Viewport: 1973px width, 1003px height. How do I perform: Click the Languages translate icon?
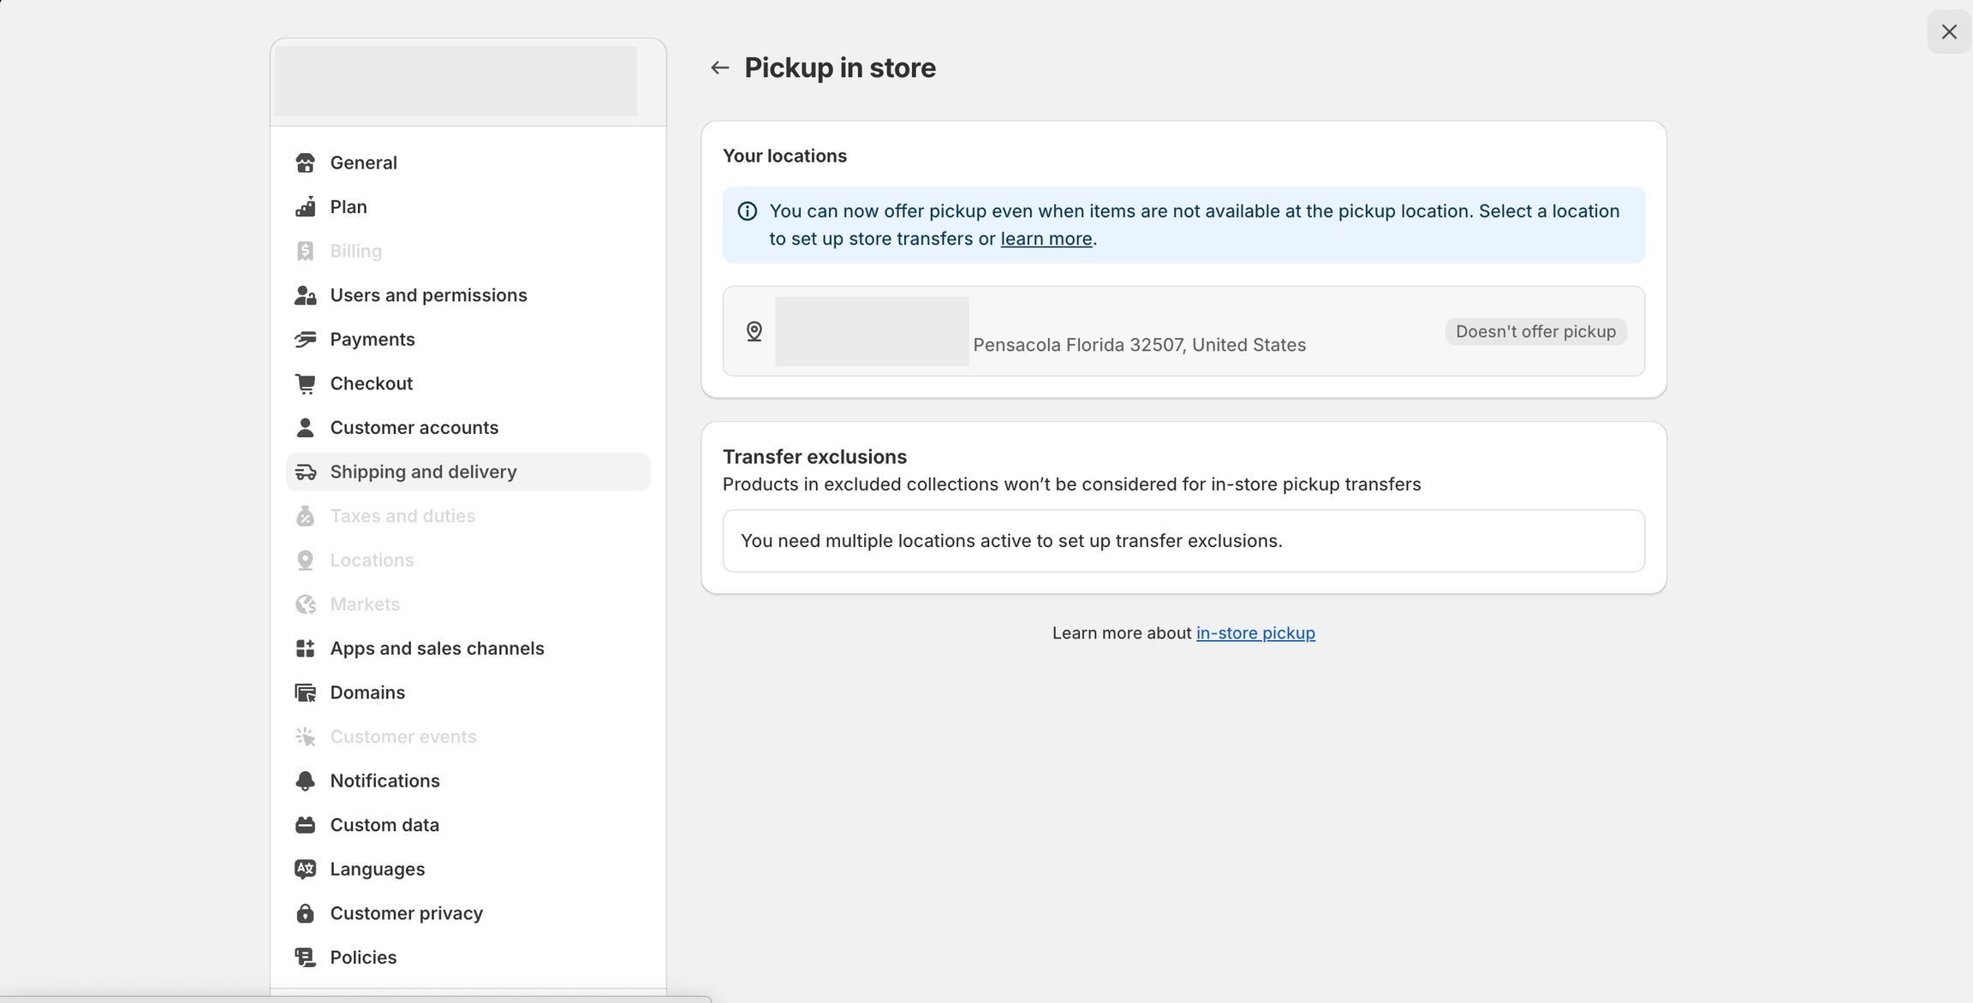click(305, 869)
